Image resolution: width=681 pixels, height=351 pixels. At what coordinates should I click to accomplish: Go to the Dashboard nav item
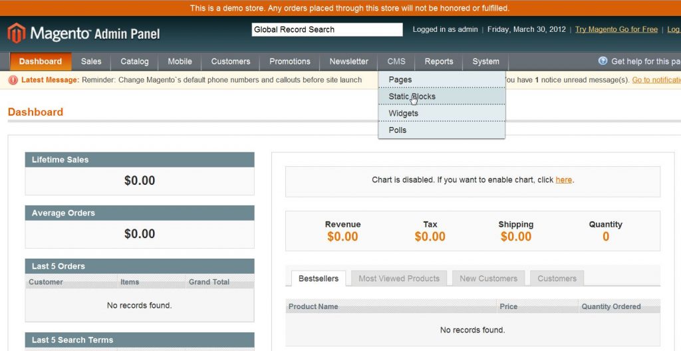[40, 61]
